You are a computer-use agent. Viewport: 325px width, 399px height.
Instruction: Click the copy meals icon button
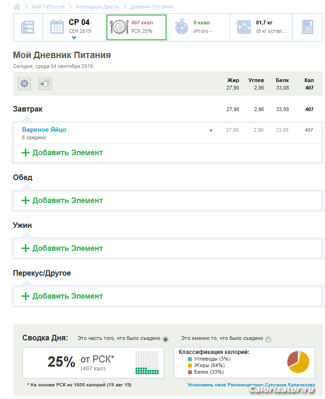tap(45, 84)
